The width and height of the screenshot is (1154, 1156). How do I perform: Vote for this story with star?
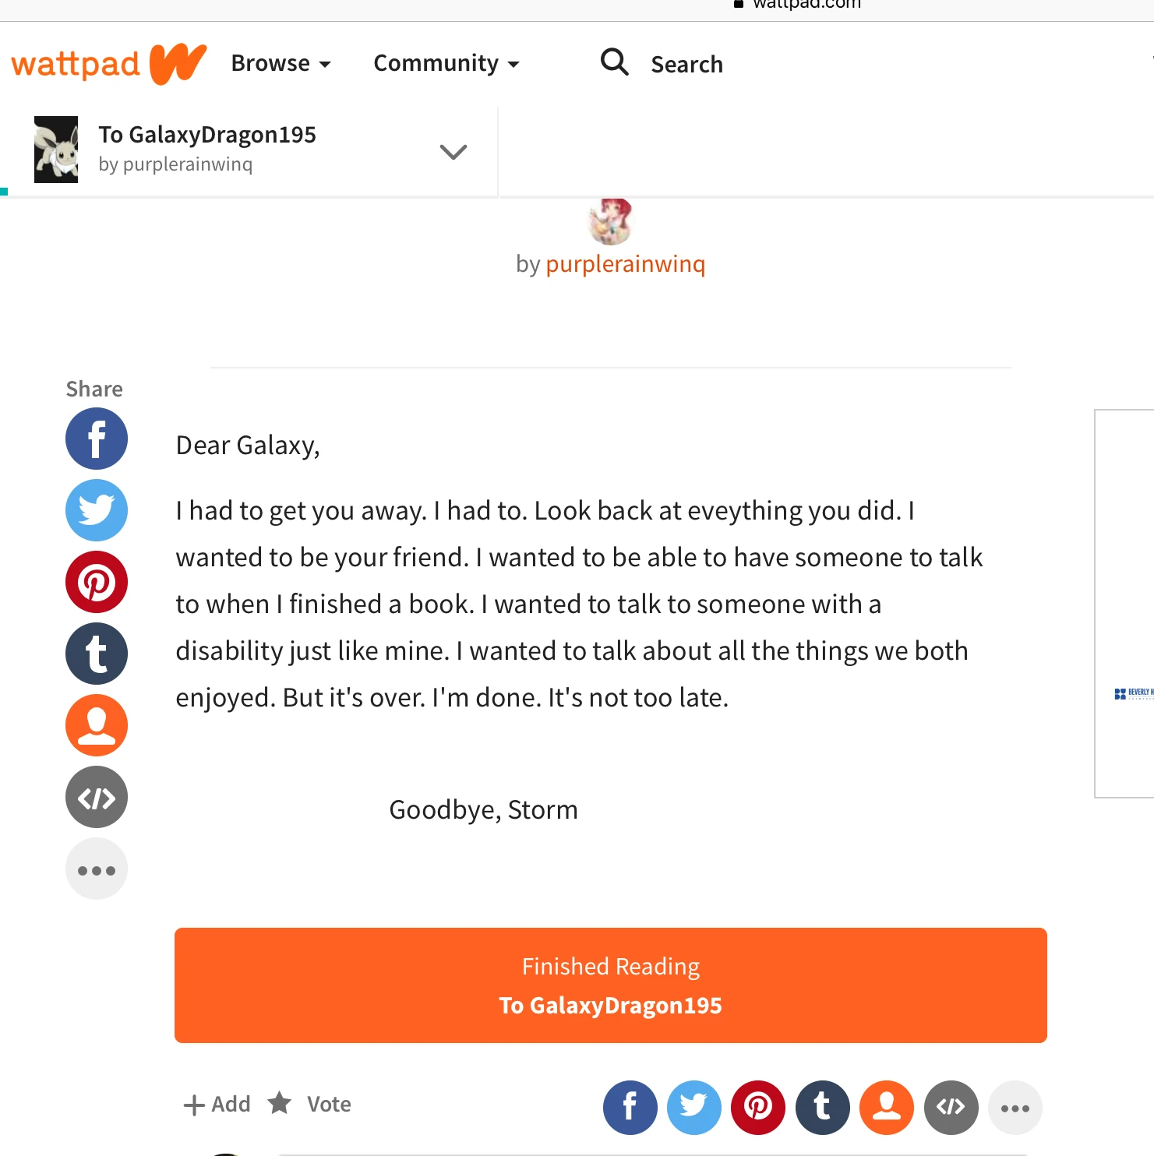pos(310,1104)
